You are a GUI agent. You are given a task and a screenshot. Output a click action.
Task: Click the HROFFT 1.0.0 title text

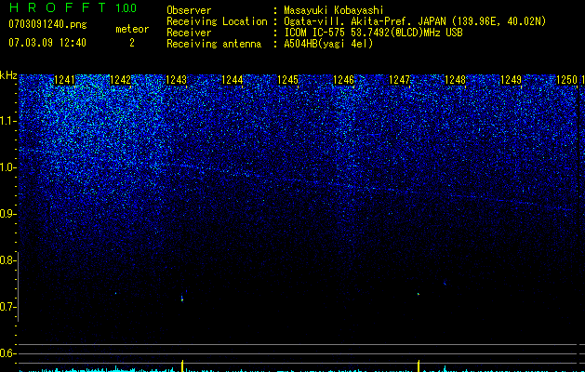[x=73, y=7]
